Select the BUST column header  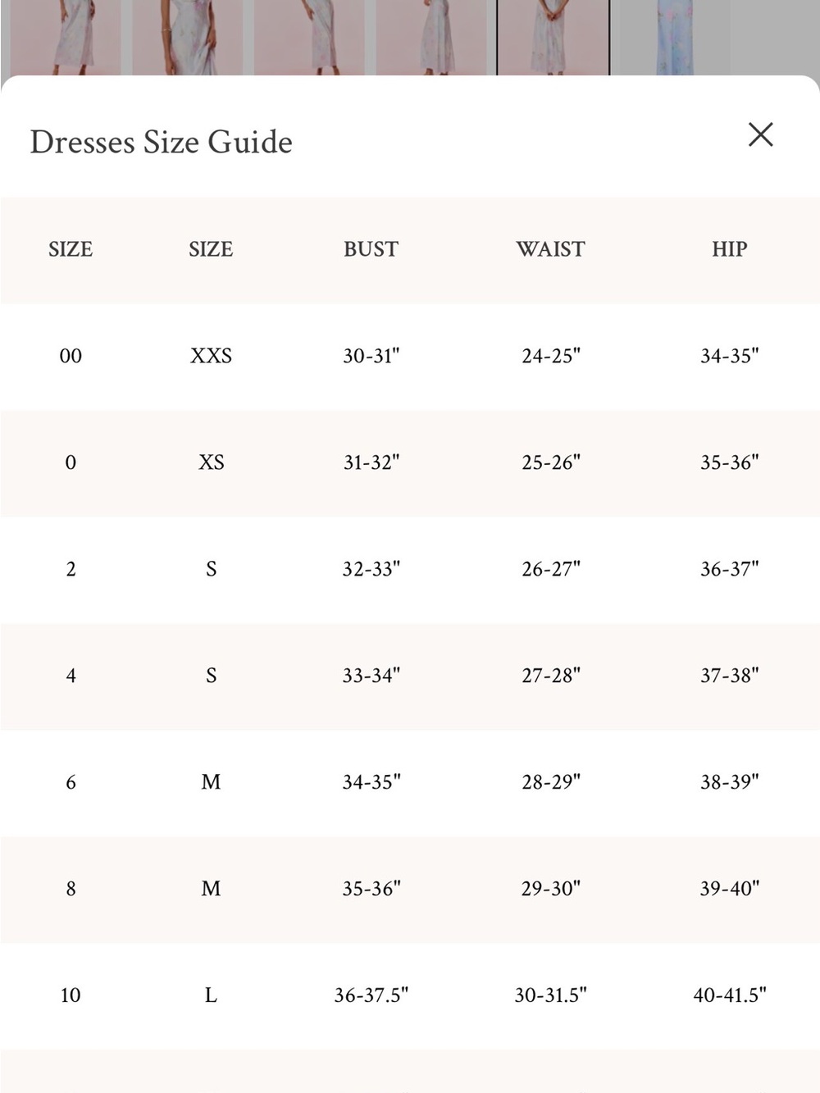(371, 249)
